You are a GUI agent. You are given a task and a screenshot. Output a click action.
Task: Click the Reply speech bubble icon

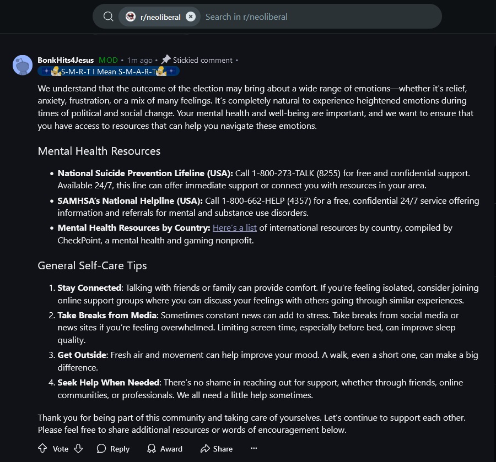point(101,448)
